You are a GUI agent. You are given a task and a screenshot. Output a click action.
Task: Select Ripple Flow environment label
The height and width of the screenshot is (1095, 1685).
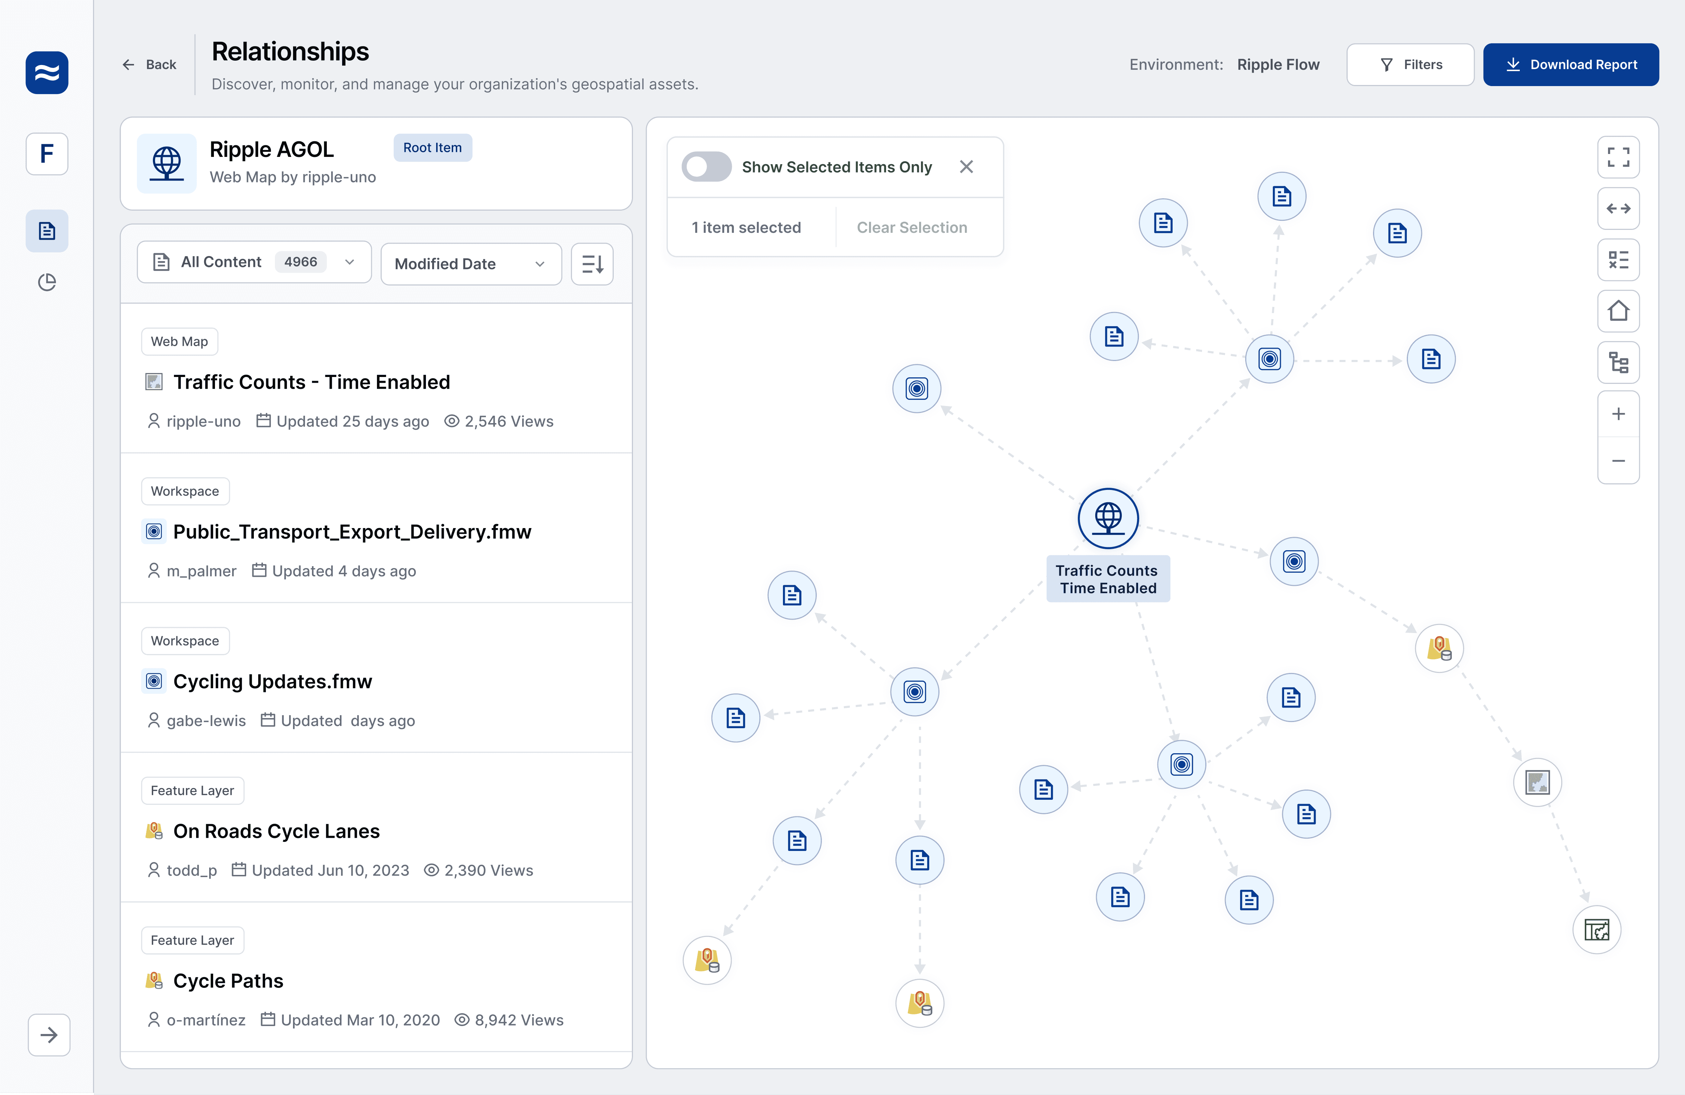click(1278, 64)
